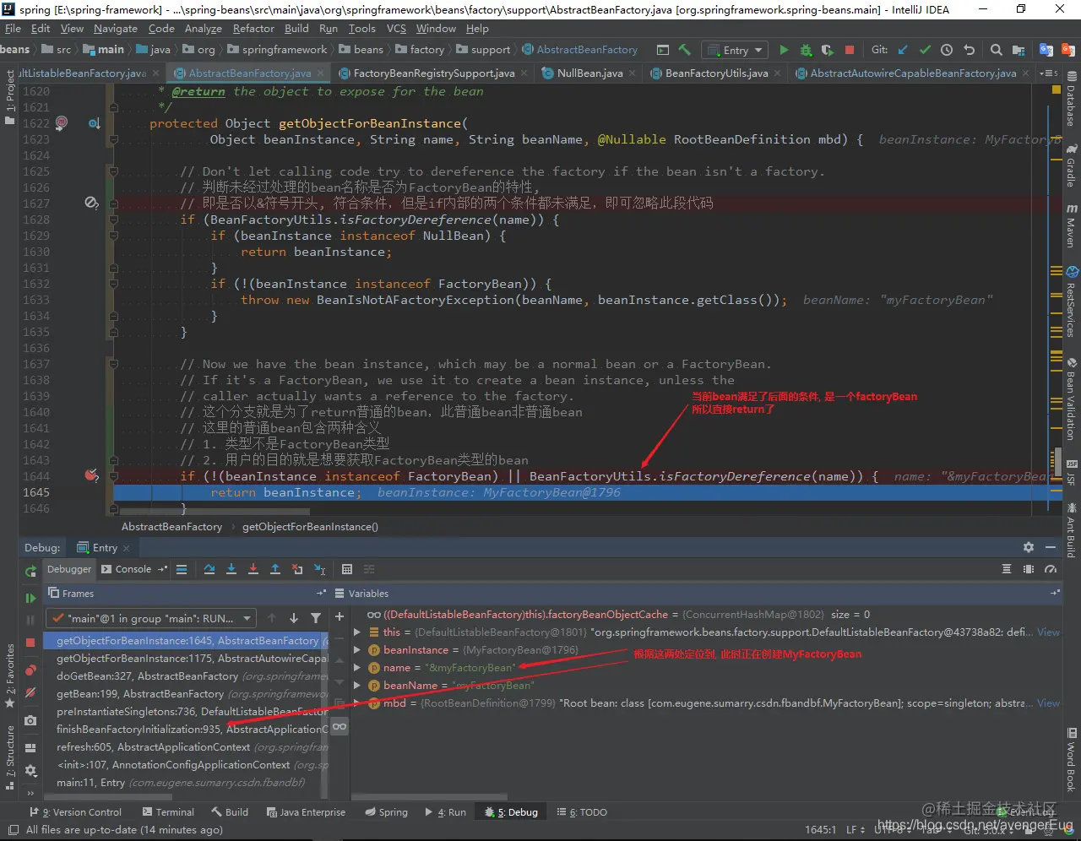Run to cursor debugger icon
Image resolution: width=1081 pixels, height=841 pixels.
point(319,569)
